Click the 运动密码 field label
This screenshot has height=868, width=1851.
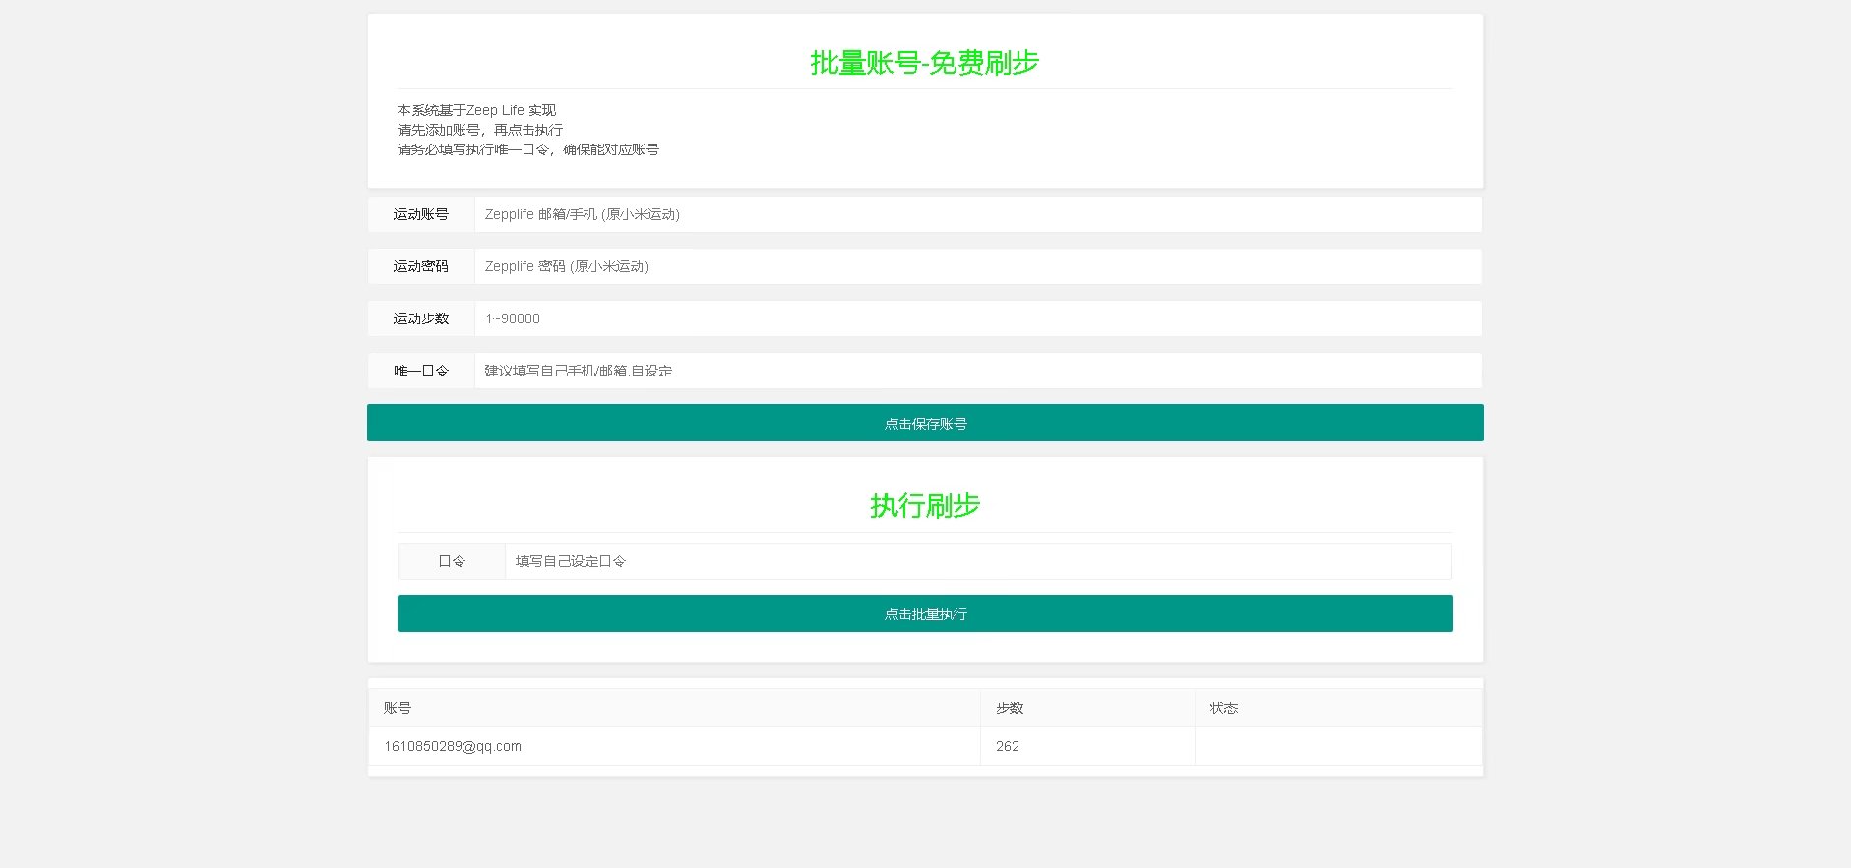click(x=421, y=266)
